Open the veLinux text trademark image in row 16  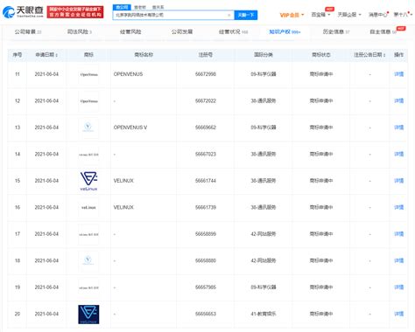click(88, 208)
